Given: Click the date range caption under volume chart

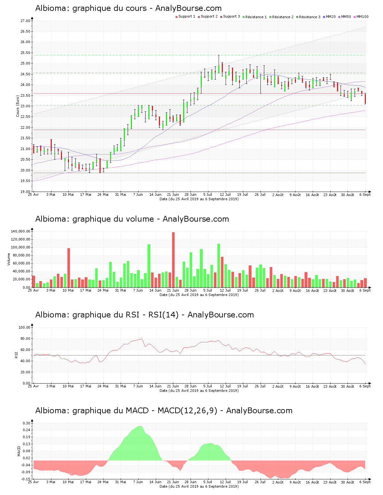Looking at the screenshot, I should pyautogui.click(x=199, y=295).
